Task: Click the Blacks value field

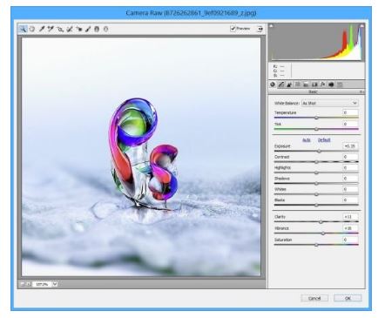Action: (350, 200)
